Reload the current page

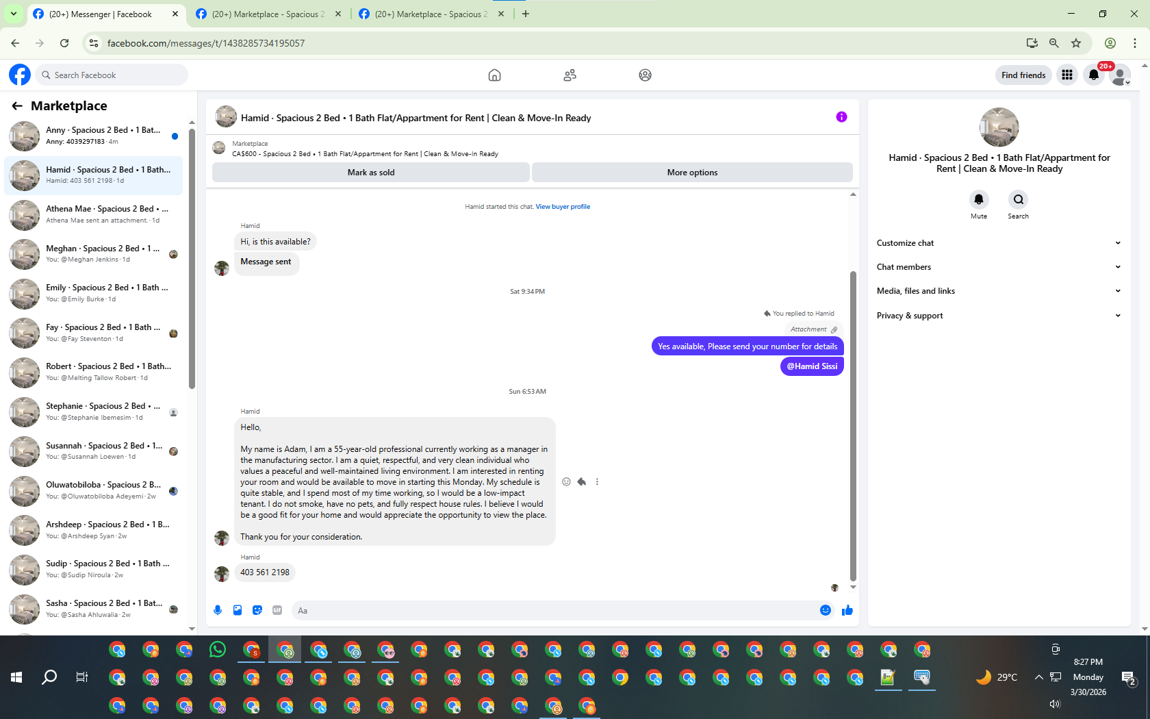64,43
